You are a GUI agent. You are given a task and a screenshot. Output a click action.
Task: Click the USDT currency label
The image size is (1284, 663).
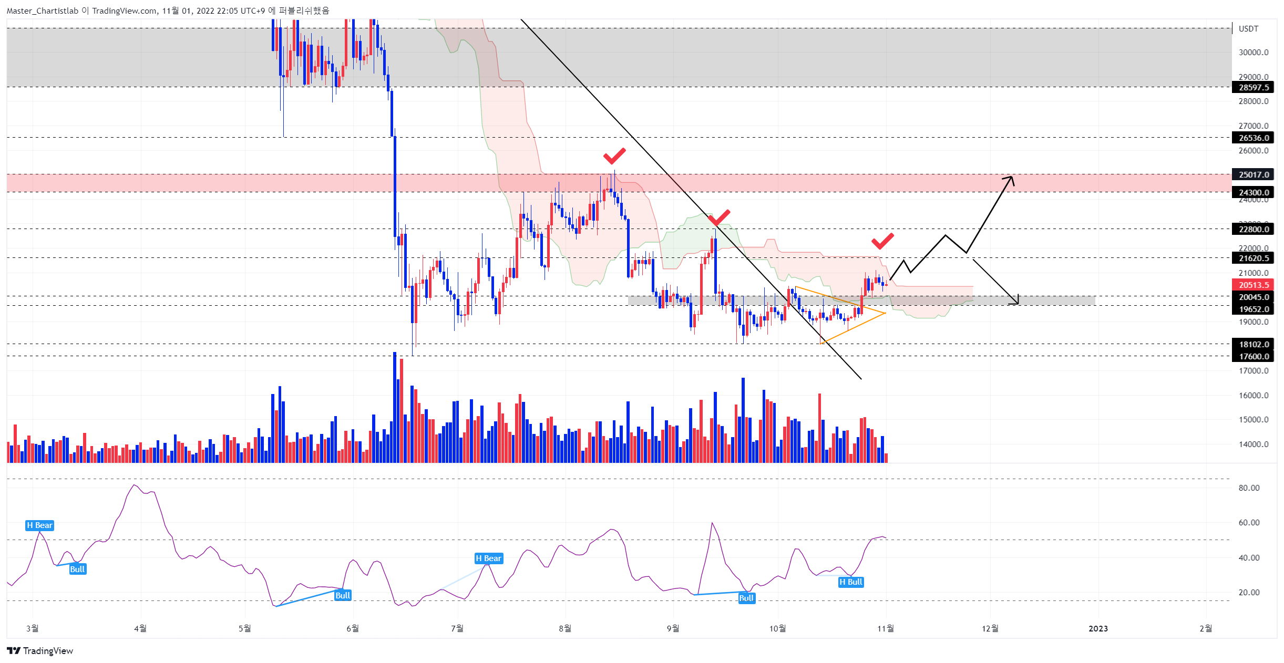[x=1248, y=28]
